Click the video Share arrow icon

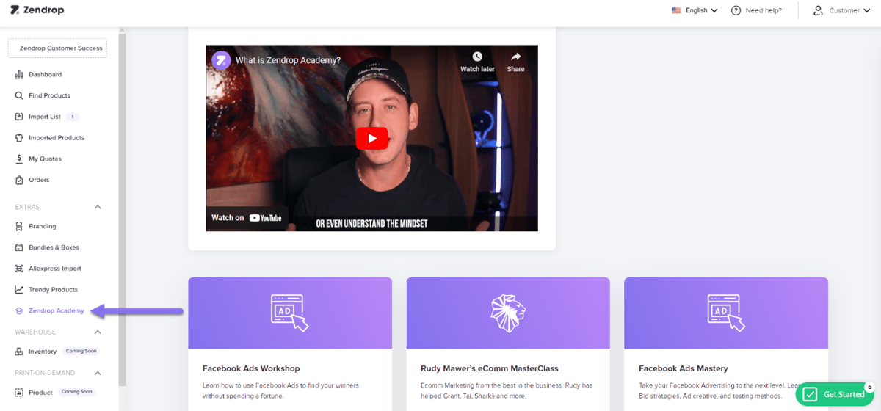click(515, 57)
